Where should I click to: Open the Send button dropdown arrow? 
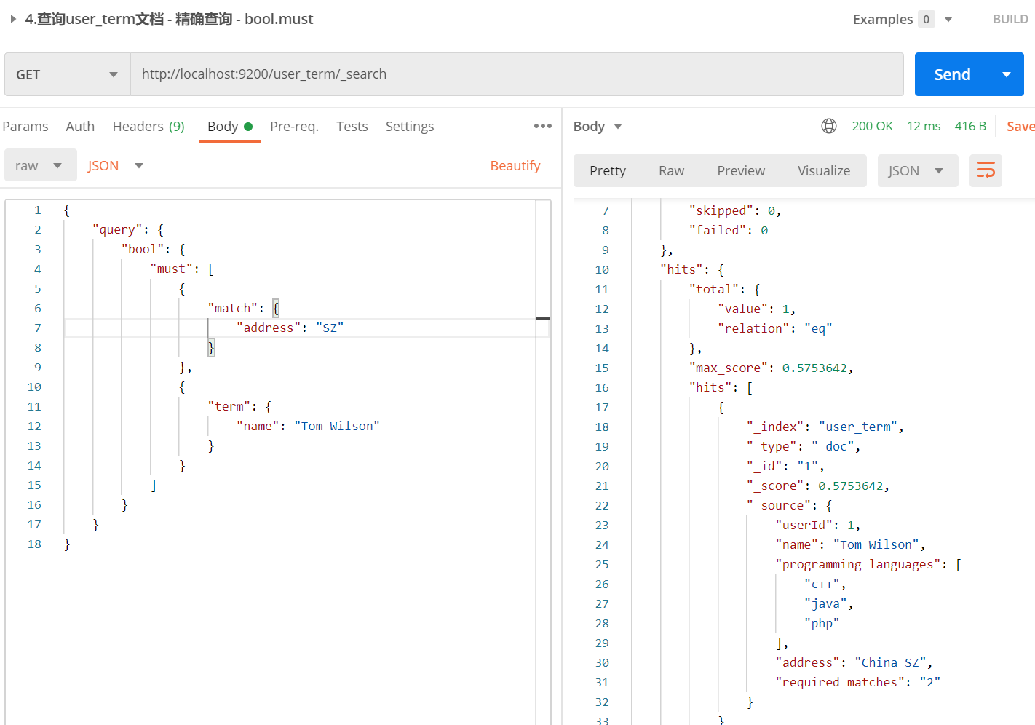tap(1007, 74)
